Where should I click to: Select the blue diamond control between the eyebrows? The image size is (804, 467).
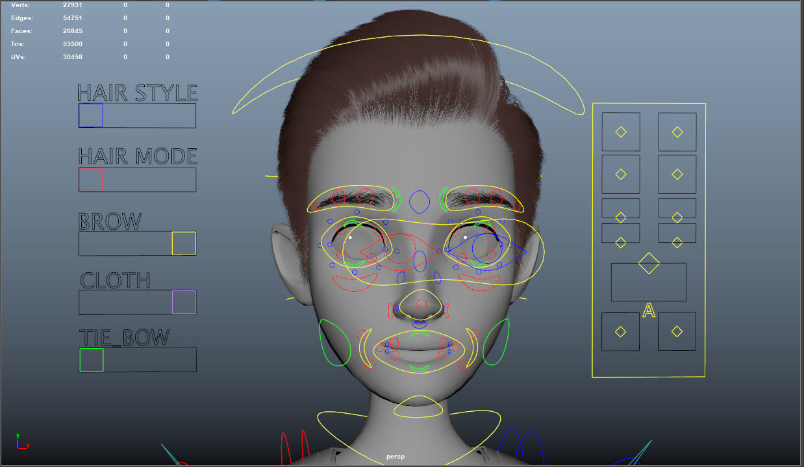pyautogui.click(x=420, y=202)
